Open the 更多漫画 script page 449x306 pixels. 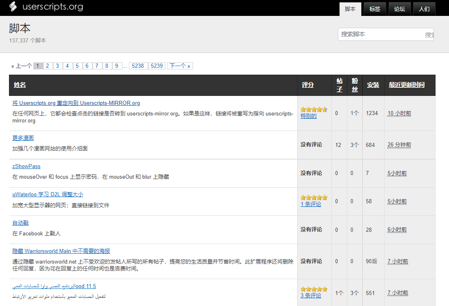(23, 138)
